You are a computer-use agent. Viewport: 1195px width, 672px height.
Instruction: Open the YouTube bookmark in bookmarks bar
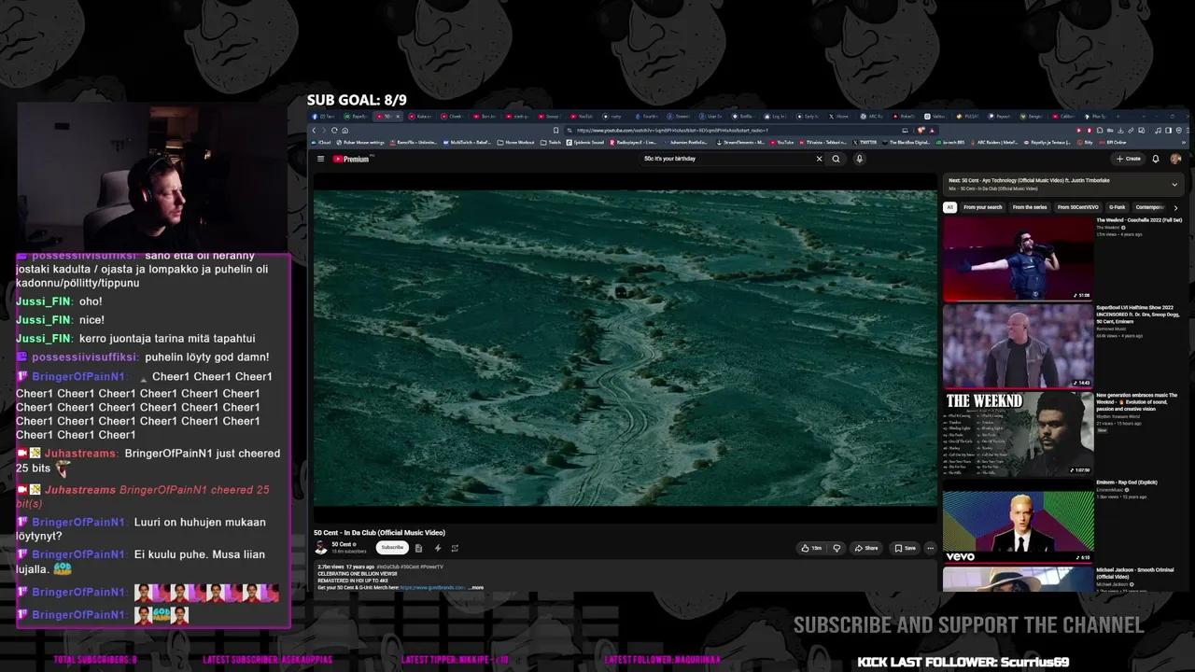tap(782, 143)
